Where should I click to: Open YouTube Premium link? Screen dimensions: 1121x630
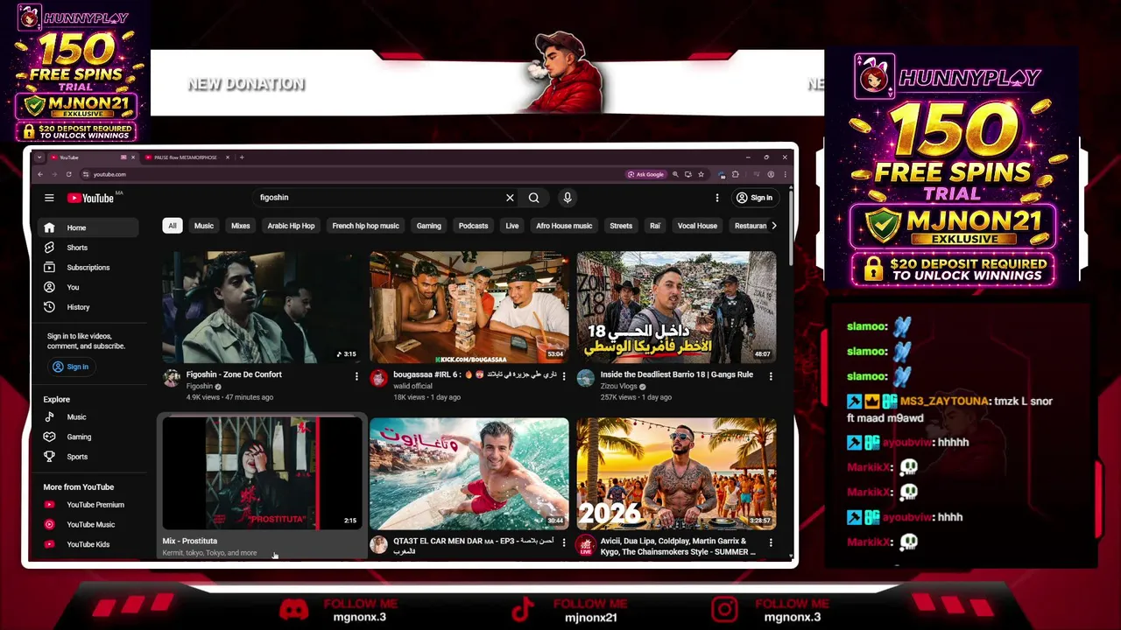[88, 505]
